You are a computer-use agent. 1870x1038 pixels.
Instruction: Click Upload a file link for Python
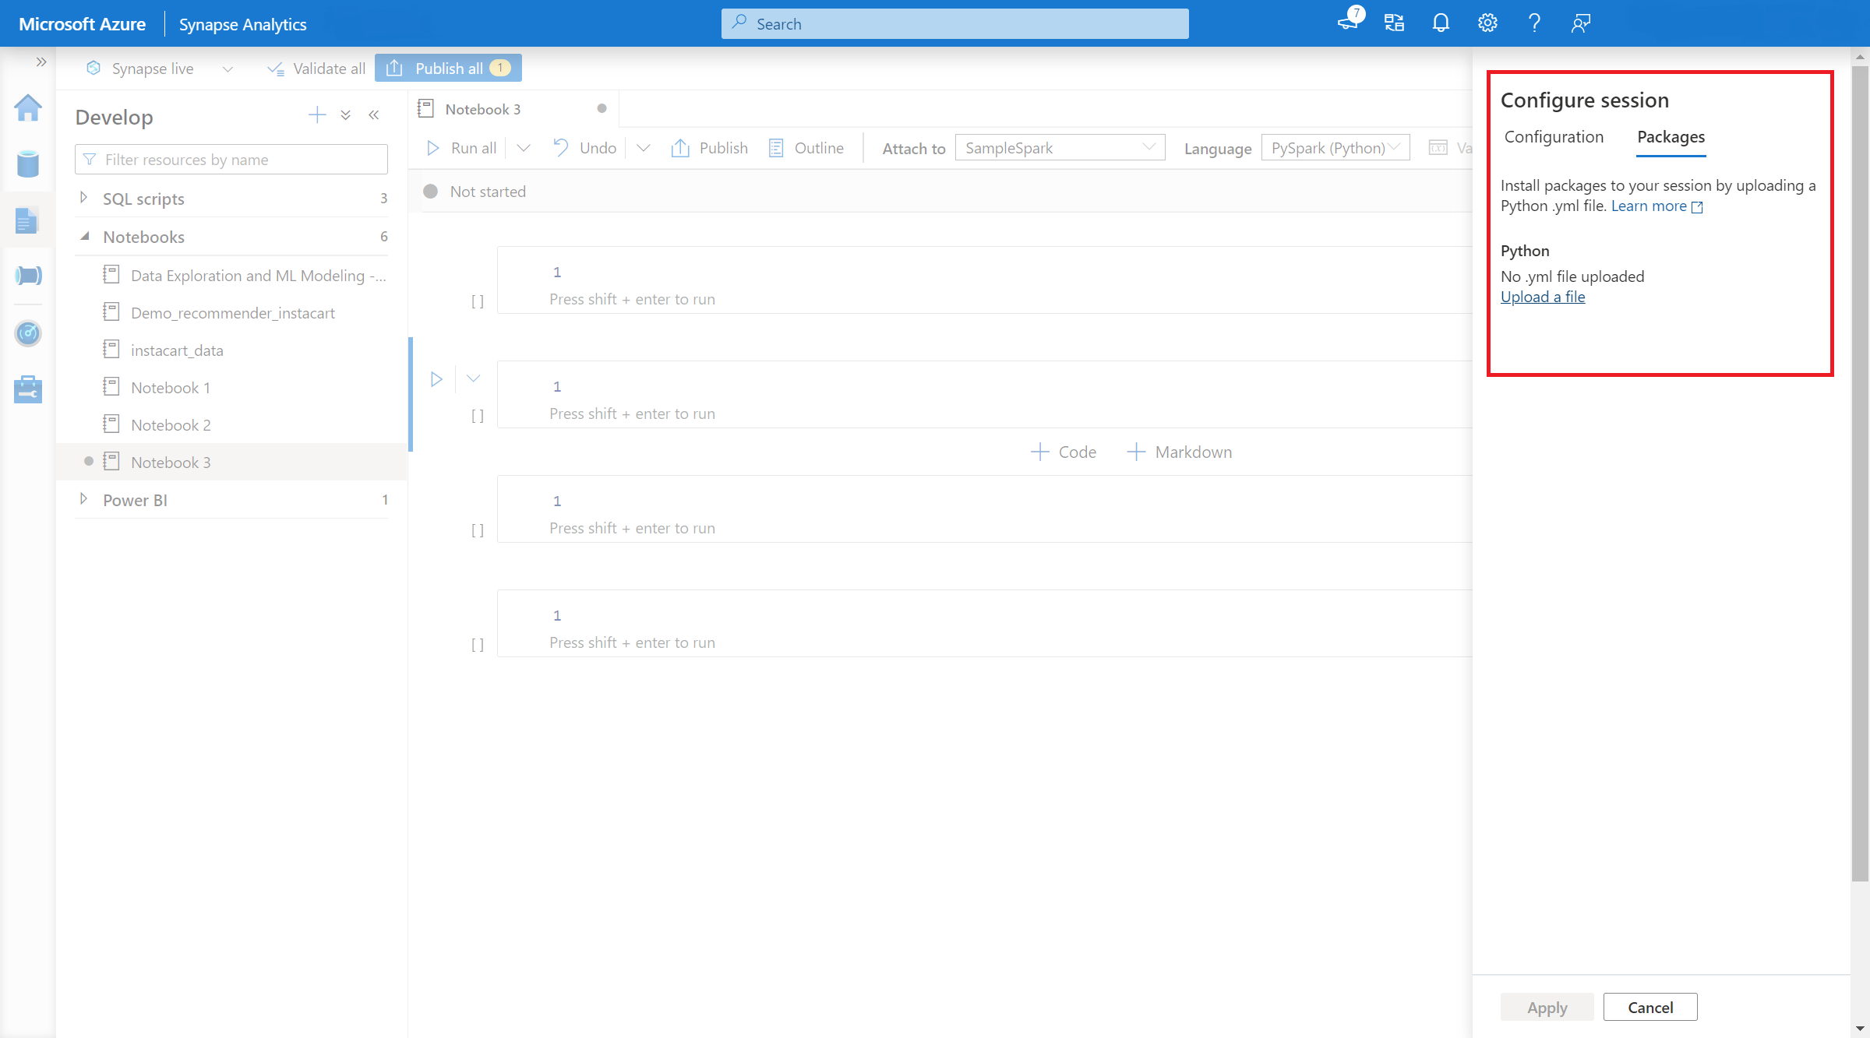1543,297
